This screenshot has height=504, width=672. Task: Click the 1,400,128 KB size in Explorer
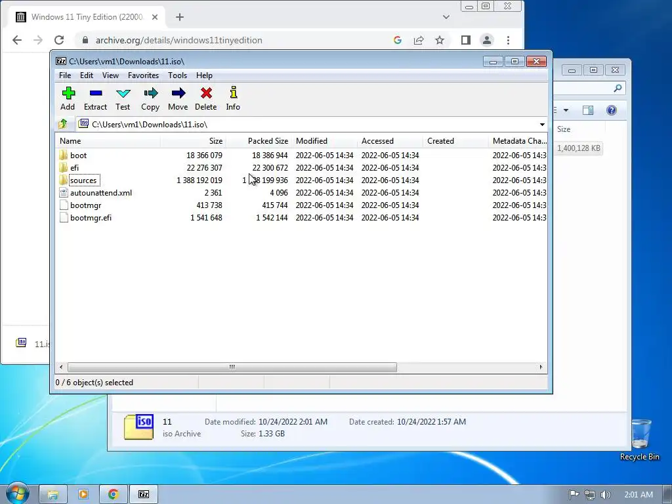pyautogui.click(x=579, y=148)
